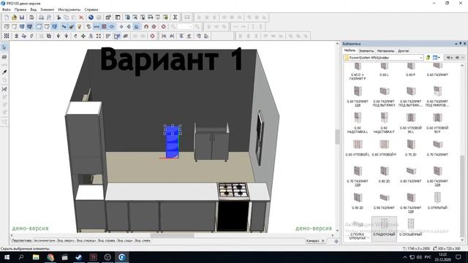Toggle the blue oval transparency button

(x=112, y=26)
